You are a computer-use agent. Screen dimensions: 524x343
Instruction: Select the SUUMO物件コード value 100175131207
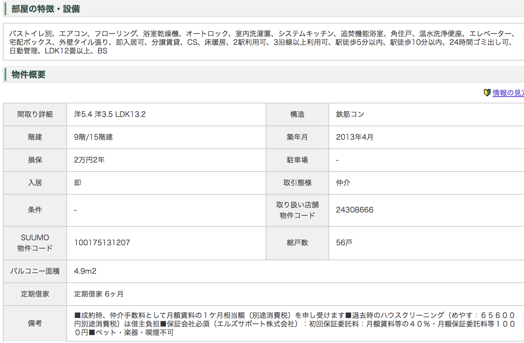(101, 242)
